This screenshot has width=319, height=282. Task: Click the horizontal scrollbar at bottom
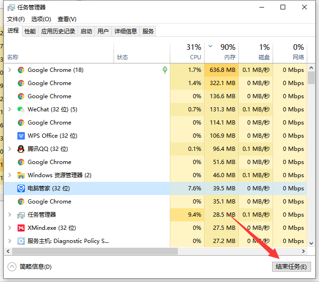coord(94,251)
